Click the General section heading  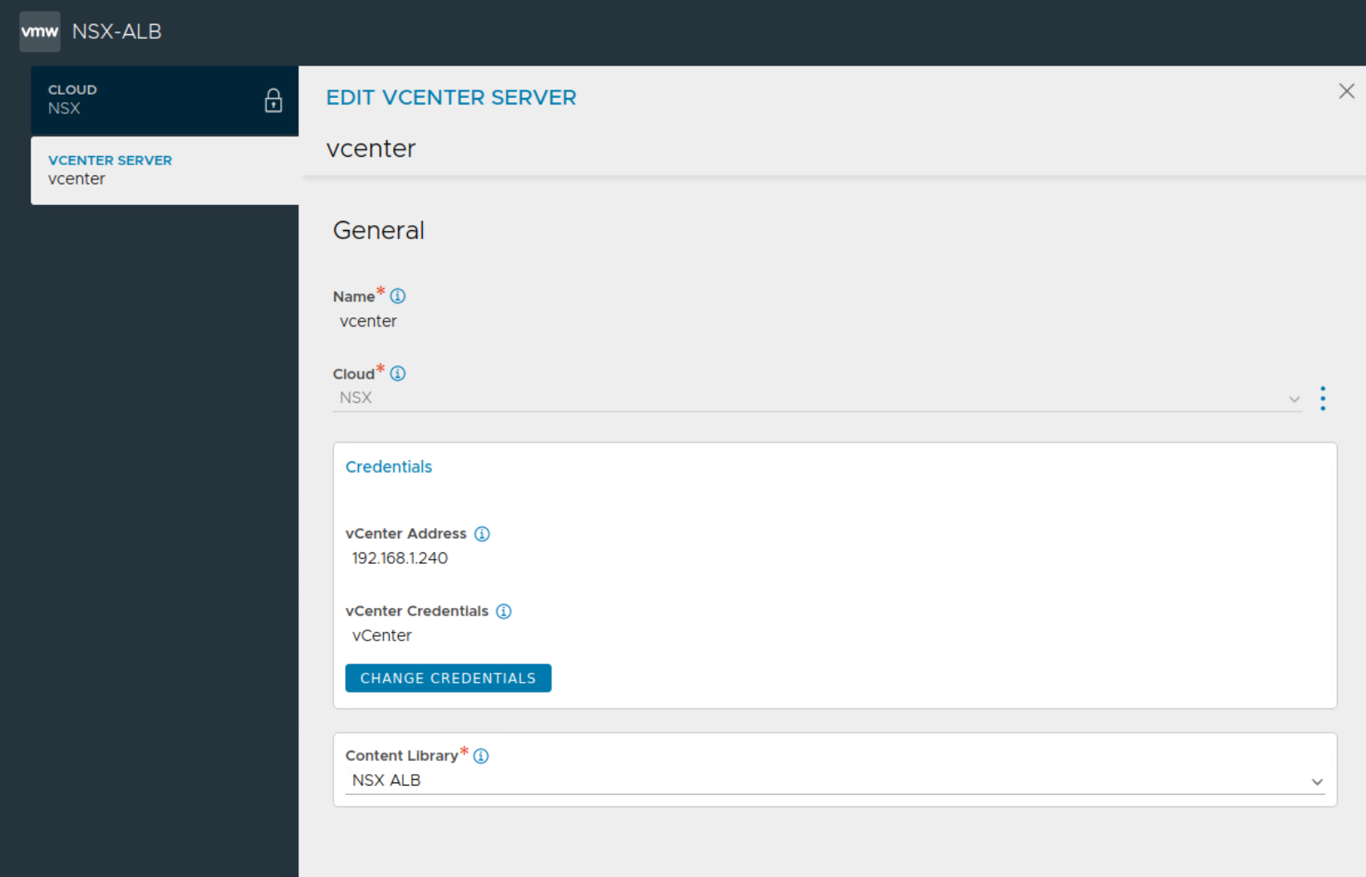click(378, 230)
